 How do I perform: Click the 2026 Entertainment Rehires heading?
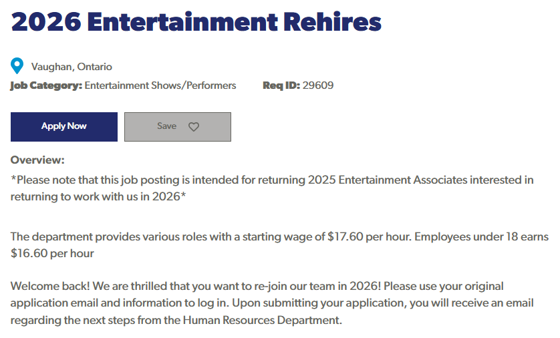(196, 21)
